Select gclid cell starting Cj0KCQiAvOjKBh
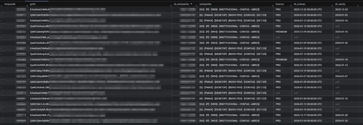363x125 pixels. (100, 121)
